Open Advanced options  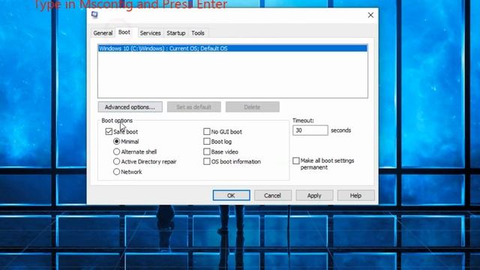click(130, 106)
